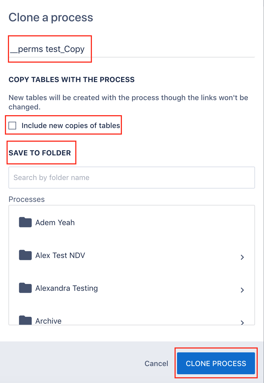Click the CLONE PROCESS button
Screen dimensions: 264x383
(x=216, y=363)
